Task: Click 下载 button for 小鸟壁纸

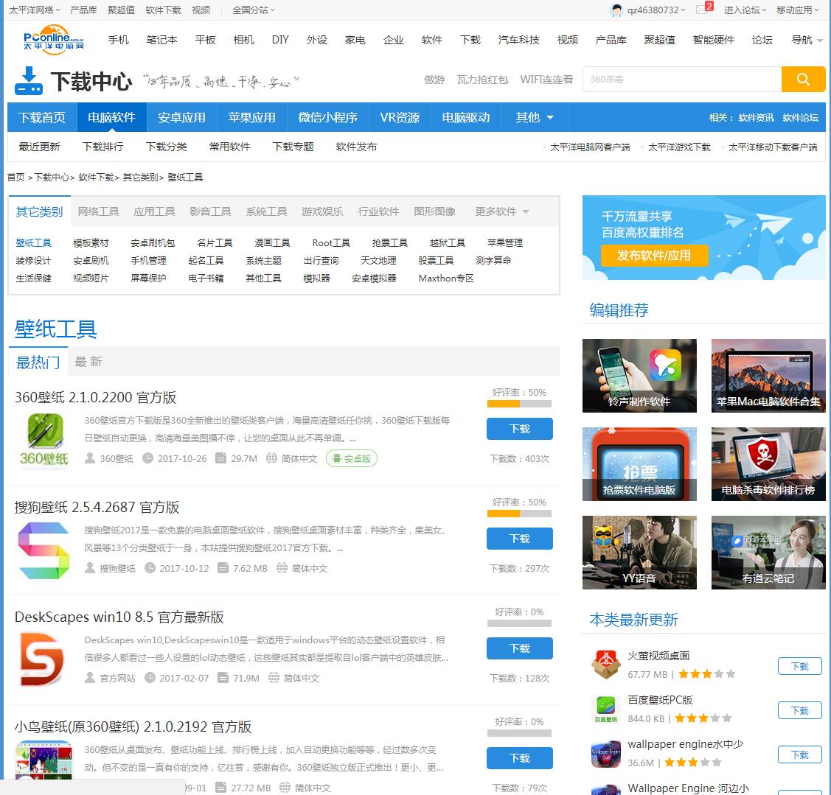Action: (519, 758)
